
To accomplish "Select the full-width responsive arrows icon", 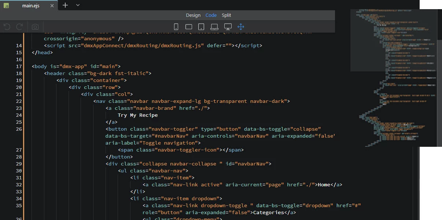I will click(241, 27).
